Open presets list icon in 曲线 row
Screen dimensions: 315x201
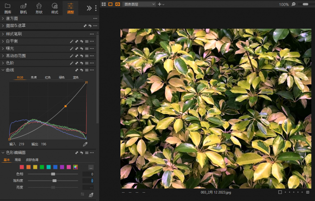coord(87,70)
